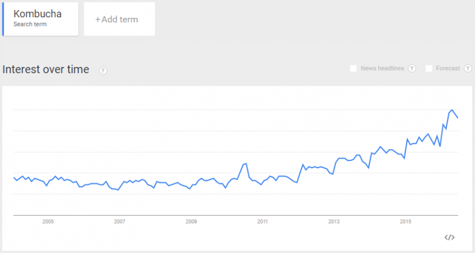Screen dimensions: 475x253
Task: Click help icon next to Forecast
Action: click(x=468, y=69)
